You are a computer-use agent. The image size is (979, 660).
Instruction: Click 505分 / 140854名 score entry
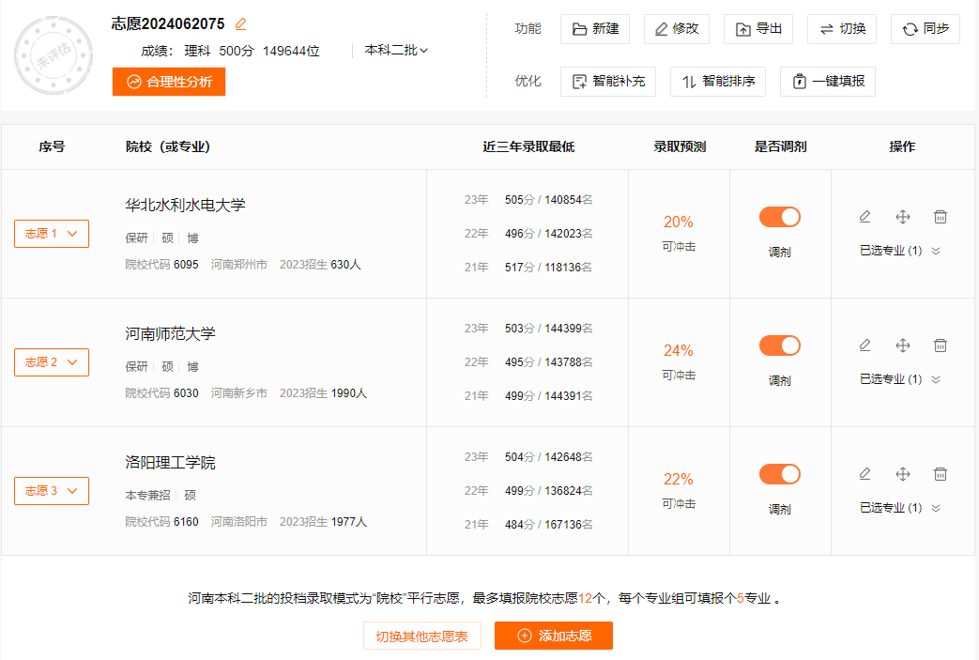point(549,200)
